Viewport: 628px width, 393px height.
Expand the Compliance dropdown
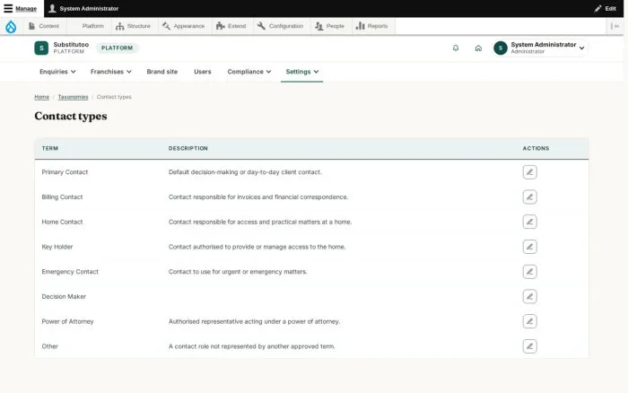click(x=249, y=72)
